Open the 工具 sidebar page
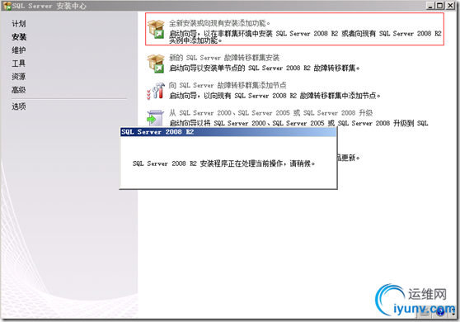The width and height of the screenshot is (460, 322). click(19, 64)
